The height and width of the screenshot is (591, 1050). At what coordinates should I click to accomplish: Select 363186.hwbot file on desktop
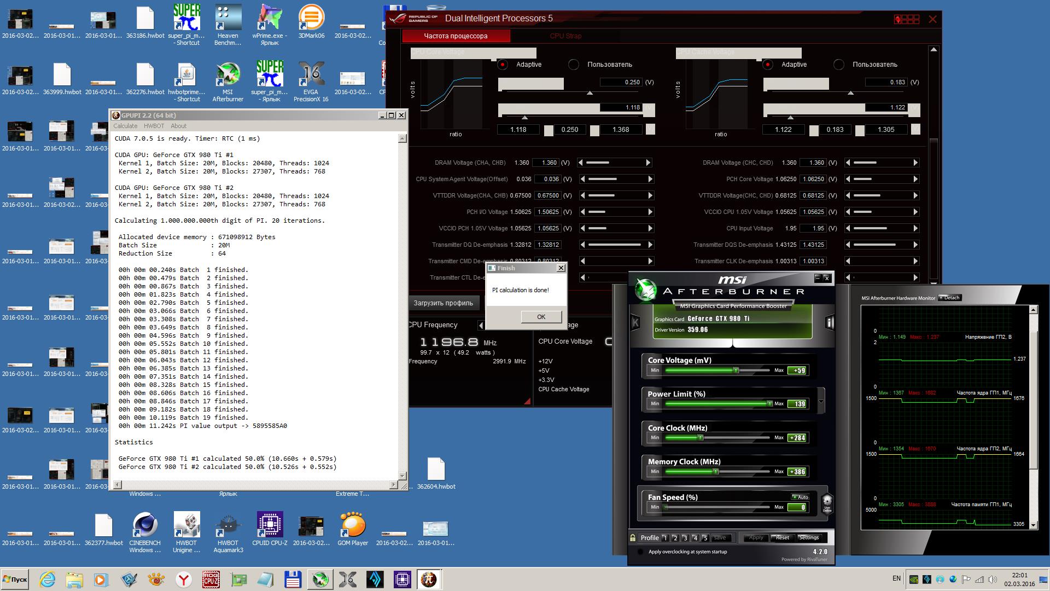click(145, 22)
